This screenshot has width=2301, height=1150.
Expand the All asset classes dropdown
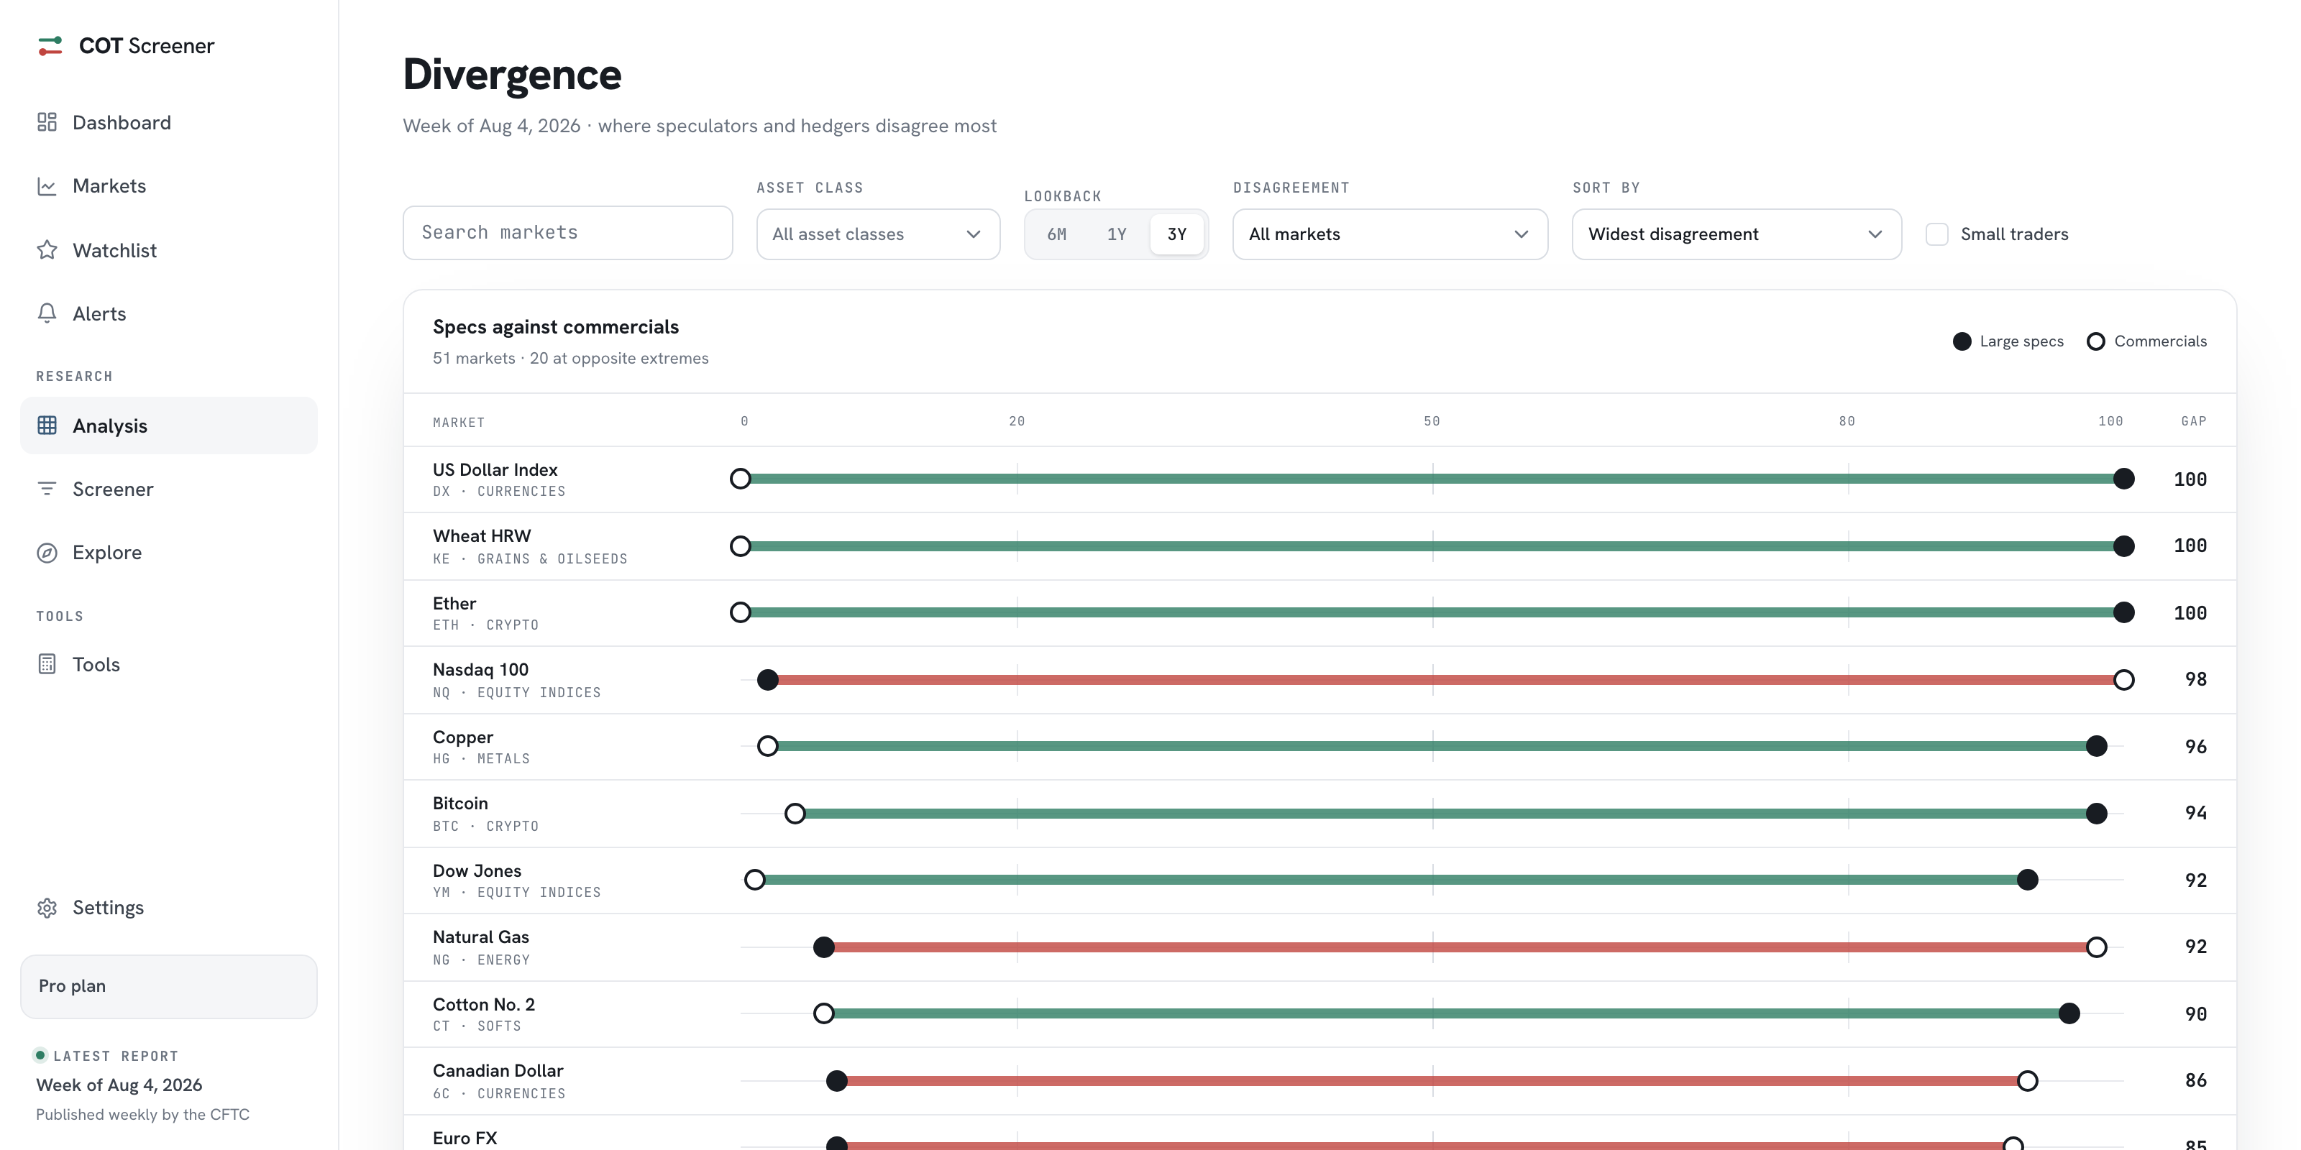tap(878, 234)
